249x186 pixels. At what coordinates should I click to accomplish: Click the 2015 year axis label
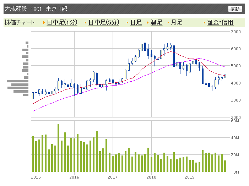(36, 177)
